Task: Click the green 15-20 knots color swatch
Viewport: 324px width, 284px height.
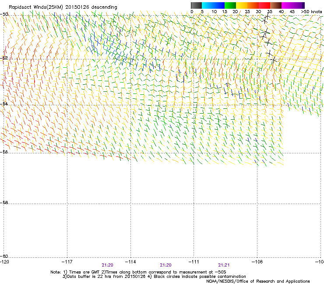Action: pyautogui.click(x=230, y=5)
